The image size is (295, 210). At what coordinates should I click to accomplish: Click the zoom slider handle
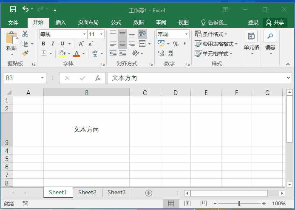click(x=239, y=204)
